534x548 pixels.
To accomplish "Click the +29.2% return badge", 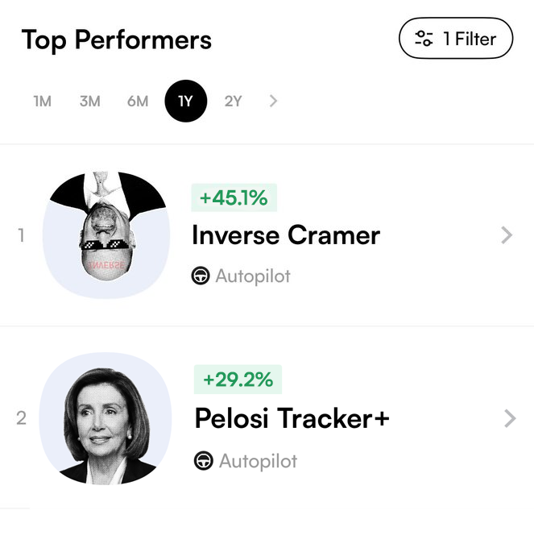I will [238, 380].
